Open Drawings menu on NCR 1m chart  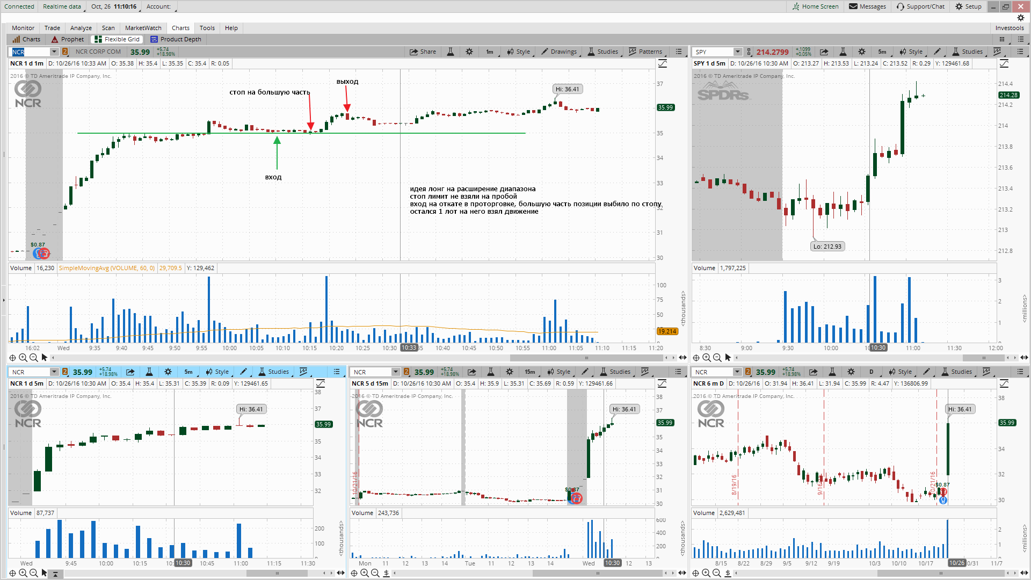tap(559, 52)
